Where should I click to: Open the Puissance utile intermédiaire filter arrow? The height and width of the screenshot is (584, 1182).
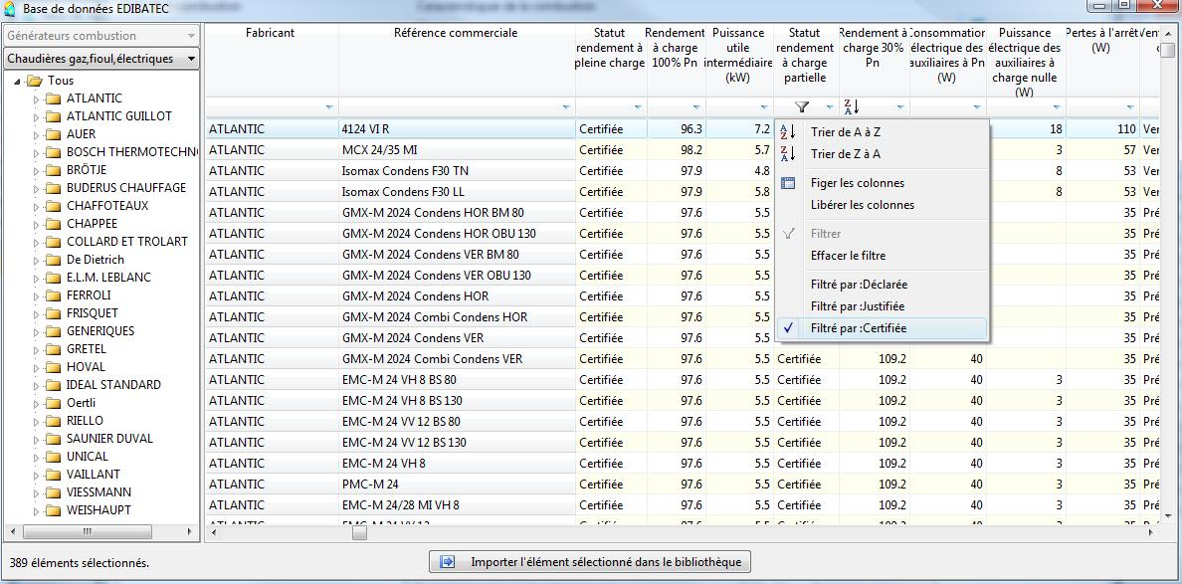point(764,107)
